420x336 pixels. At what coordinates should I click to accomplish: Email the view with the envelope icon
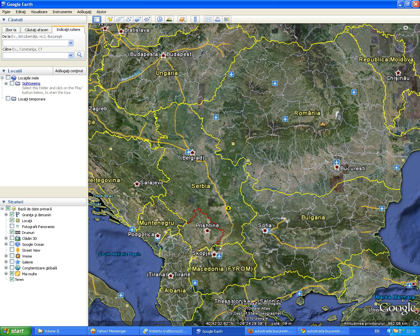(208, 19)
